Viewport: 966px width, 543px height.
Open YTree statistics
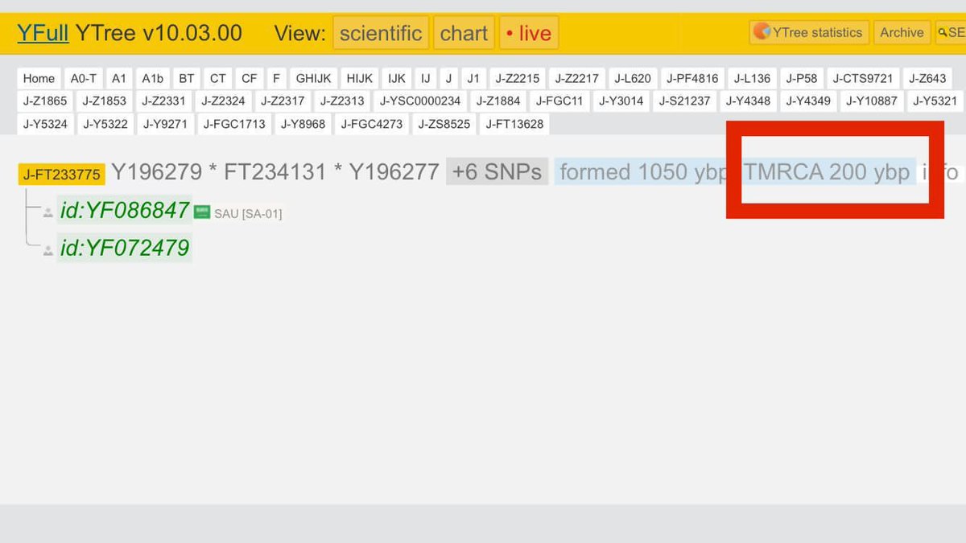coord(809,32)
